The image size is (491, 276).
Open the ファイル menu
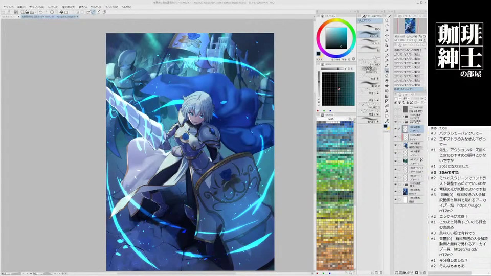pyautogui.click(x=9, y=7)
